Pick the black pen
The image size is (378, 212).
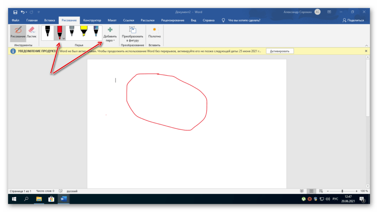pos(47,33)
